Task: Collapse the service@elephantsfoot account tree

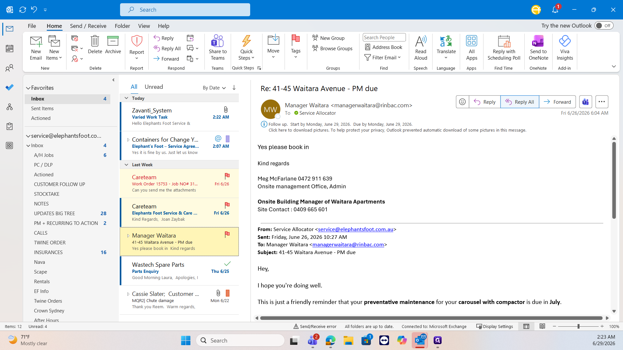Action: 28,136
